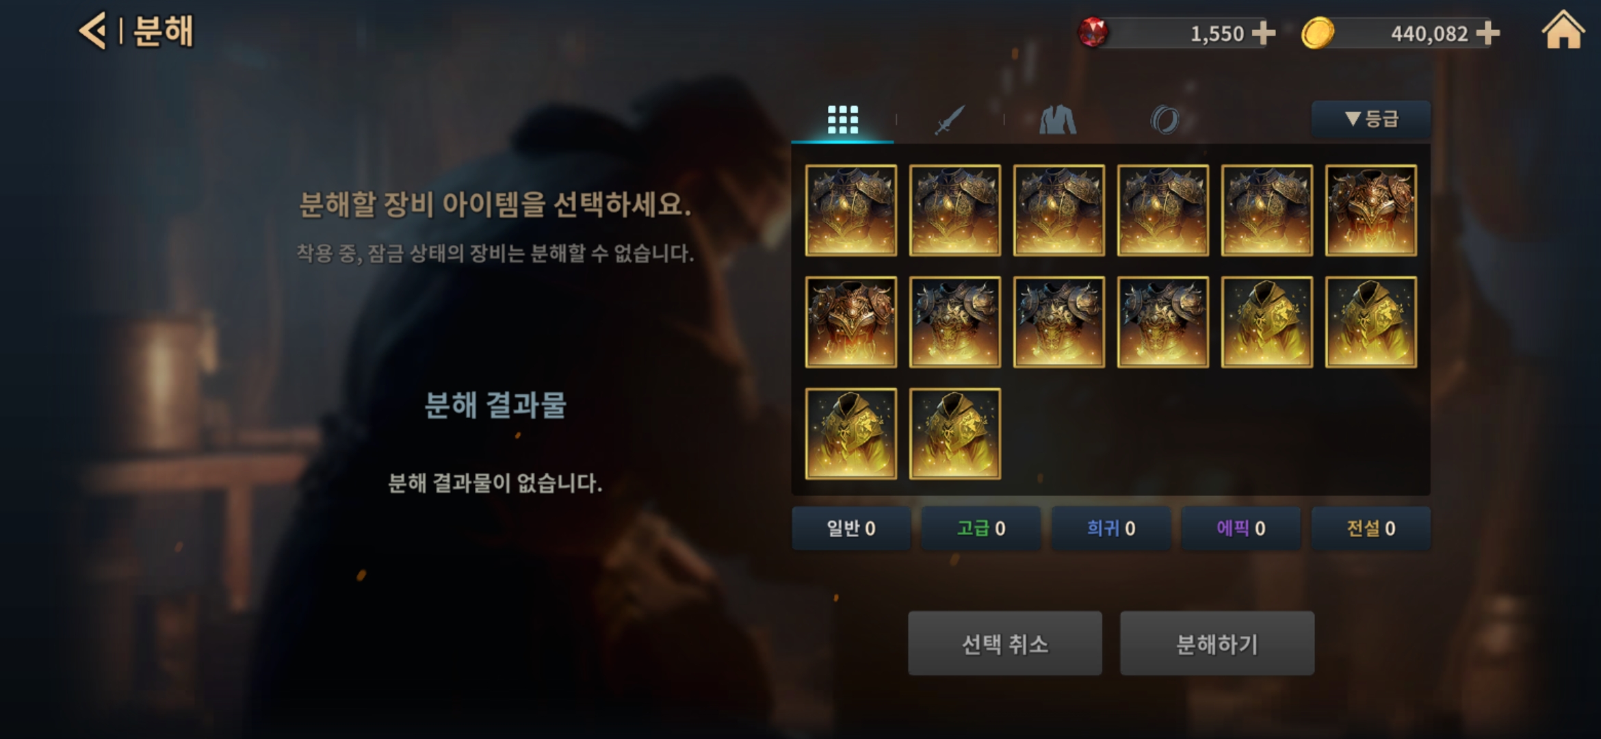1601x739 pixels.
Task: Add more red gems with plus icon
Action: pos(1263,33)
